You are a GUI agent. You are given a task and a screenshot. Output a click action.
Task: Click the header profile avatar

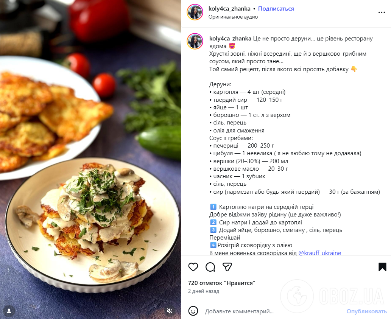pyautogui.click(x=195, y=12)
